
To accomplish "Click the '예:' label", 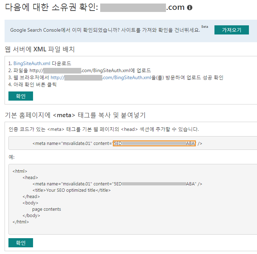I will coord(12,157).
